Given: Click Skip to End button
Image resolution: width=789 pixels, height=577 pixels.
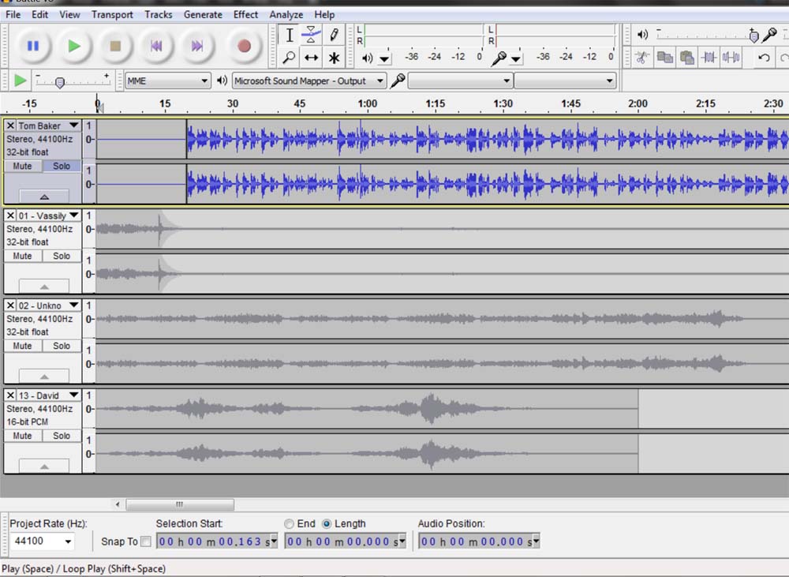Looking at the screenshot, I should pyautogui.click(x=197, y=46).
